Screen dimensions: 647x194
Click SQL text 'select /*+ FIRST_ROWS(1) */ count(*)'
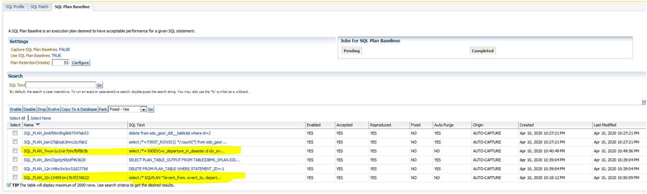pyautogui.click(x=177, y=142)
